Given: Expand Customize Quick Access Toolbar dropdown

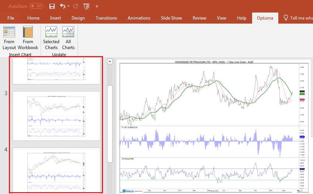Looking at the screenshot, I should pos(97,6).
